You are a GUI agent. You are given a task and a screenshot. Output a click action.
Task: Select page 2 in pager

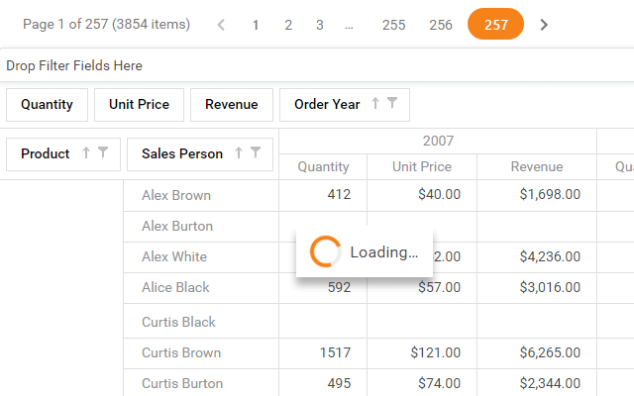coord(288,25)
